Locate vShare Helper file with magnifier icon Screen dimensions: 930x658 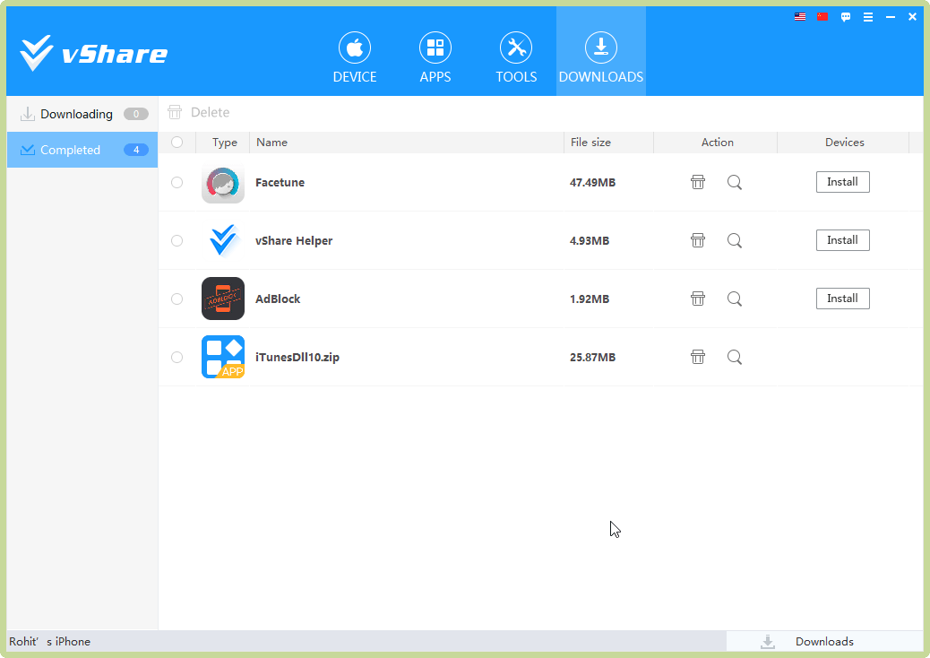[x=735, y=240]
